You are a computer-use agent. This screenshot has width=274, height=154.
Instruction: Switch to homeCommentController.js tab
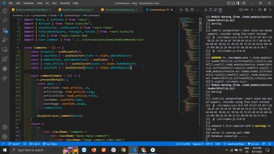32,10
